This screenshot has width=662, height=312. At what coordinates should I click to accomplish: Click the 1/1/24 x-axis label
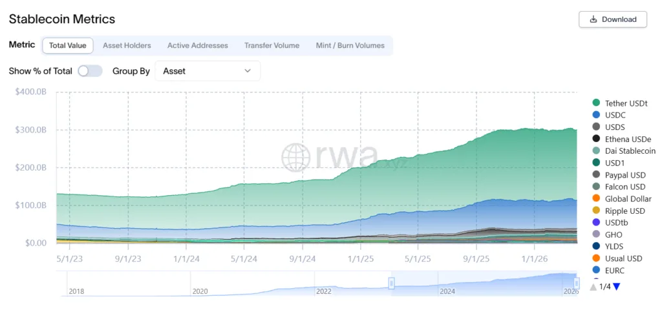[x=186, y=259]
